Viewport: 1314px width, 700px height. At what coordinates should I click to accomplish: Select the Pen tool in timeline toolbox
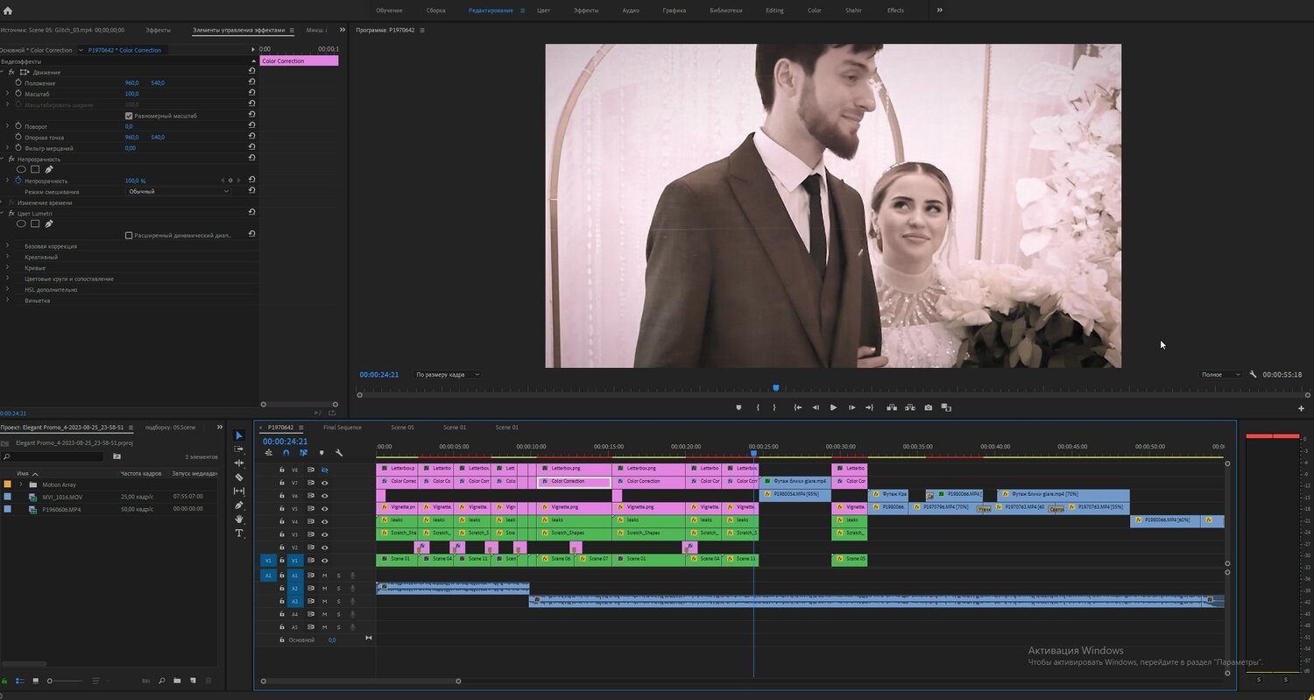(x=239, y=506)
